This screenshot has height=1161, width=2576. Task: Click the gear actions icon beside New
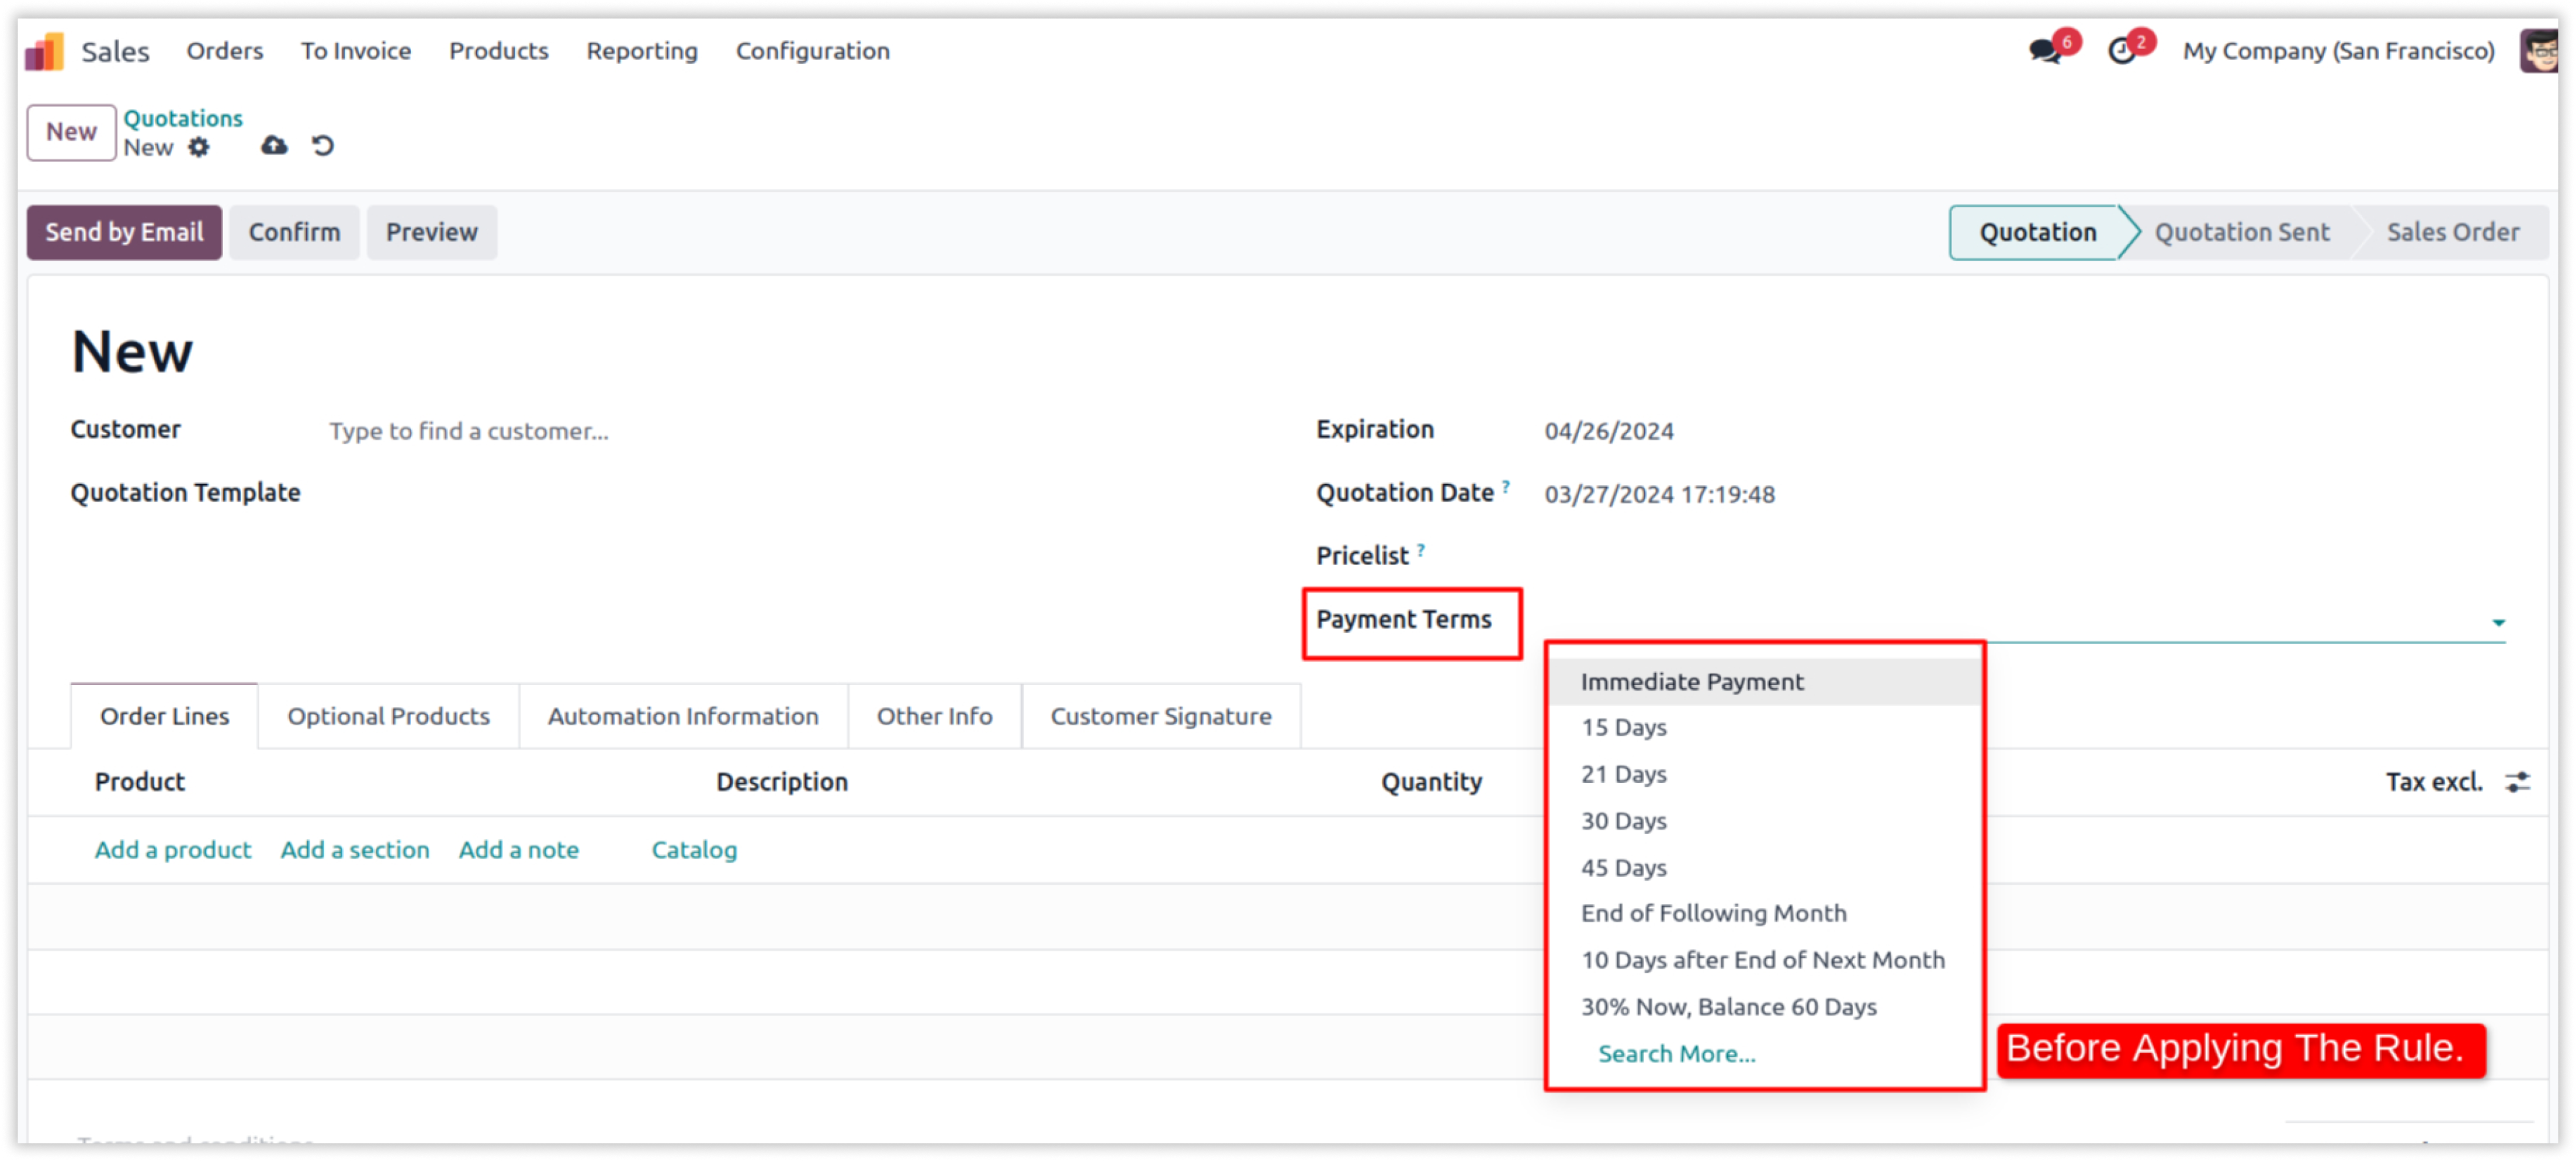(x=199, y=147)
